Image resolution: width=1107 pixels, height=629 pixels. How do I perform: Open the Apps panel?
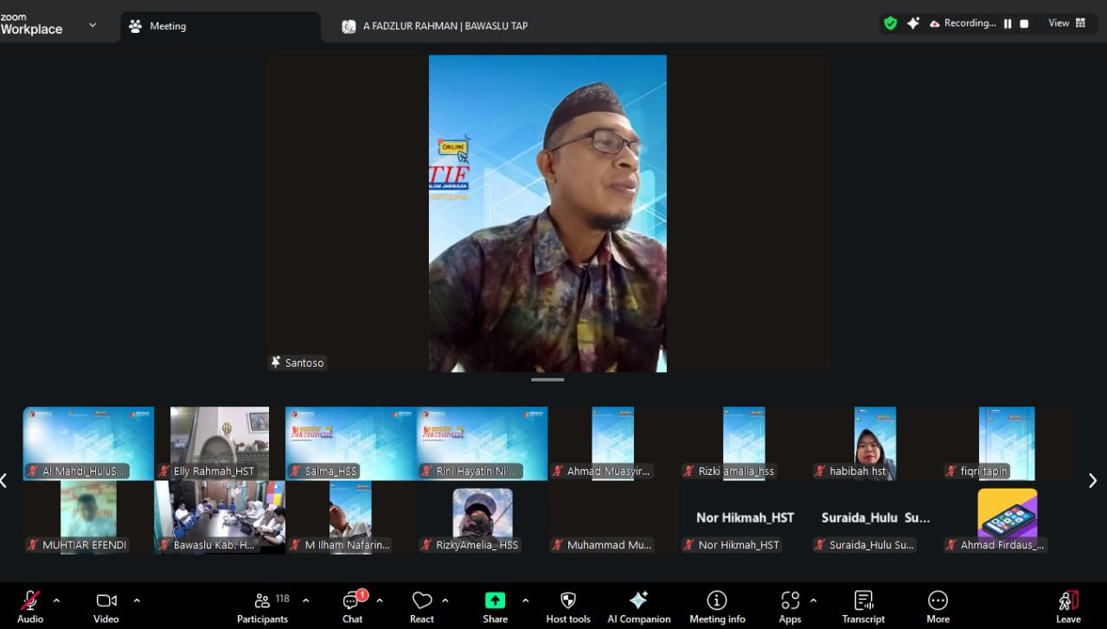click(790, 607)
